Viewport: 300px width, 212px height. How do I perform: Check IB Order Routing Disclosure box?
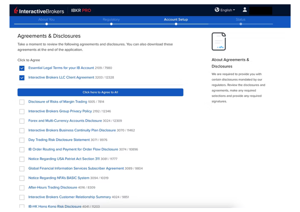(22, 150)
